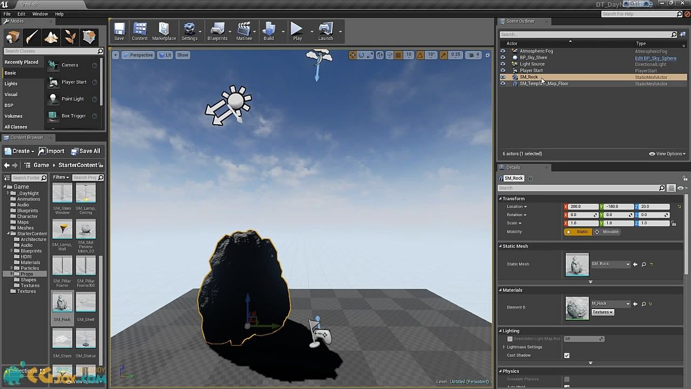Open the Matinee toolbar icon

coord(244,32)
